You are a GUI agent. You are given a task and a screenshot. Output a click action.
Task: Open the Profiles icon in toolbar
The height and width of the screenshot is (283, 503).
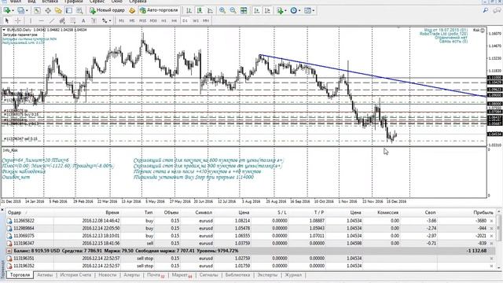pyautogui.click(x=21, y=10)
